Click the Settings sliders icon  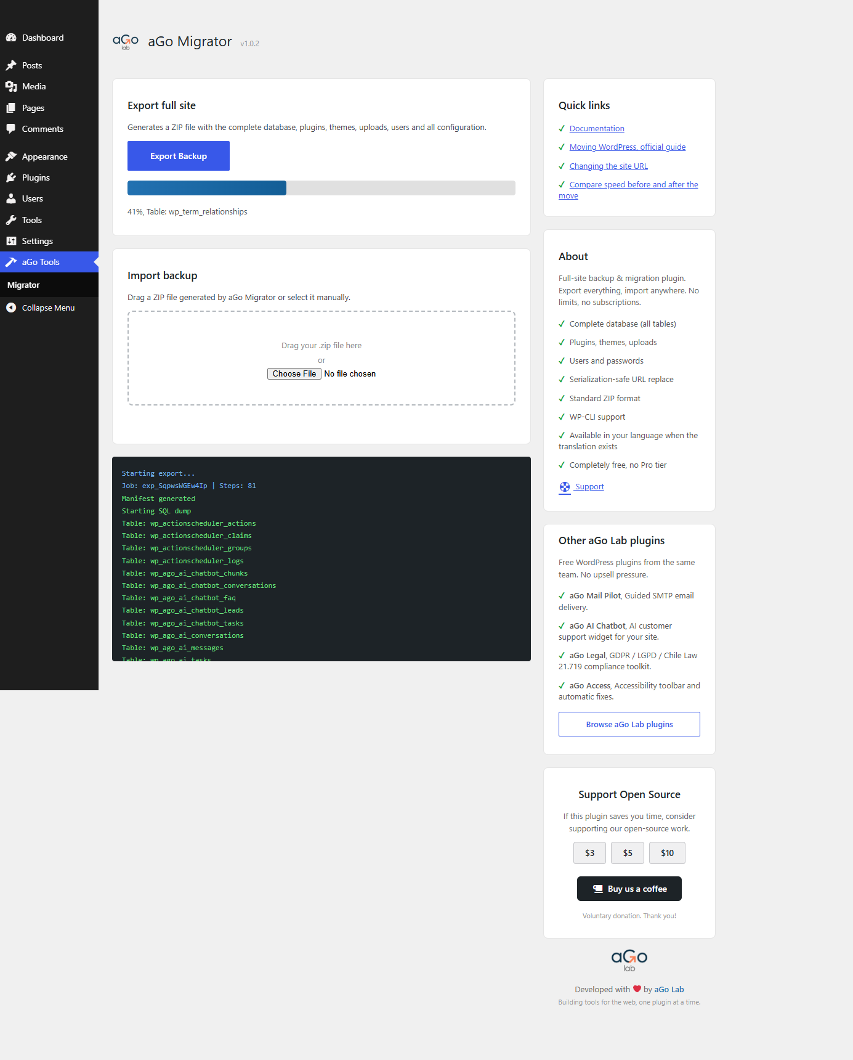(11, 241)
